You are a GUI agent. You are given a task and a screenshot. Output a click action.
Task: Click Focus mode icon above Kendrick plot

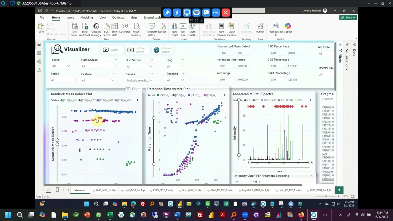coord(134,89)
